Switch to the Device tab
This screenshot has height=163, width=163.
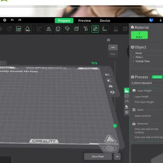(x=105, y=21)
